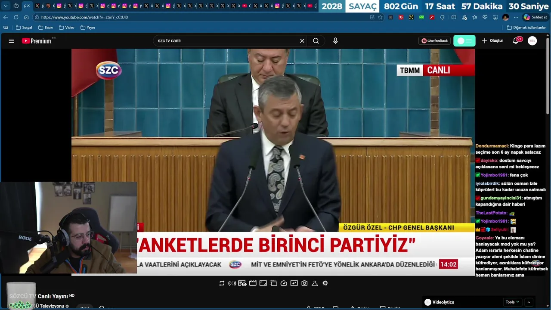The width and height of the screenshot is (551, 310).
Task: Open the tab search dropdown arrow
Action: click(x=6, y=6)
